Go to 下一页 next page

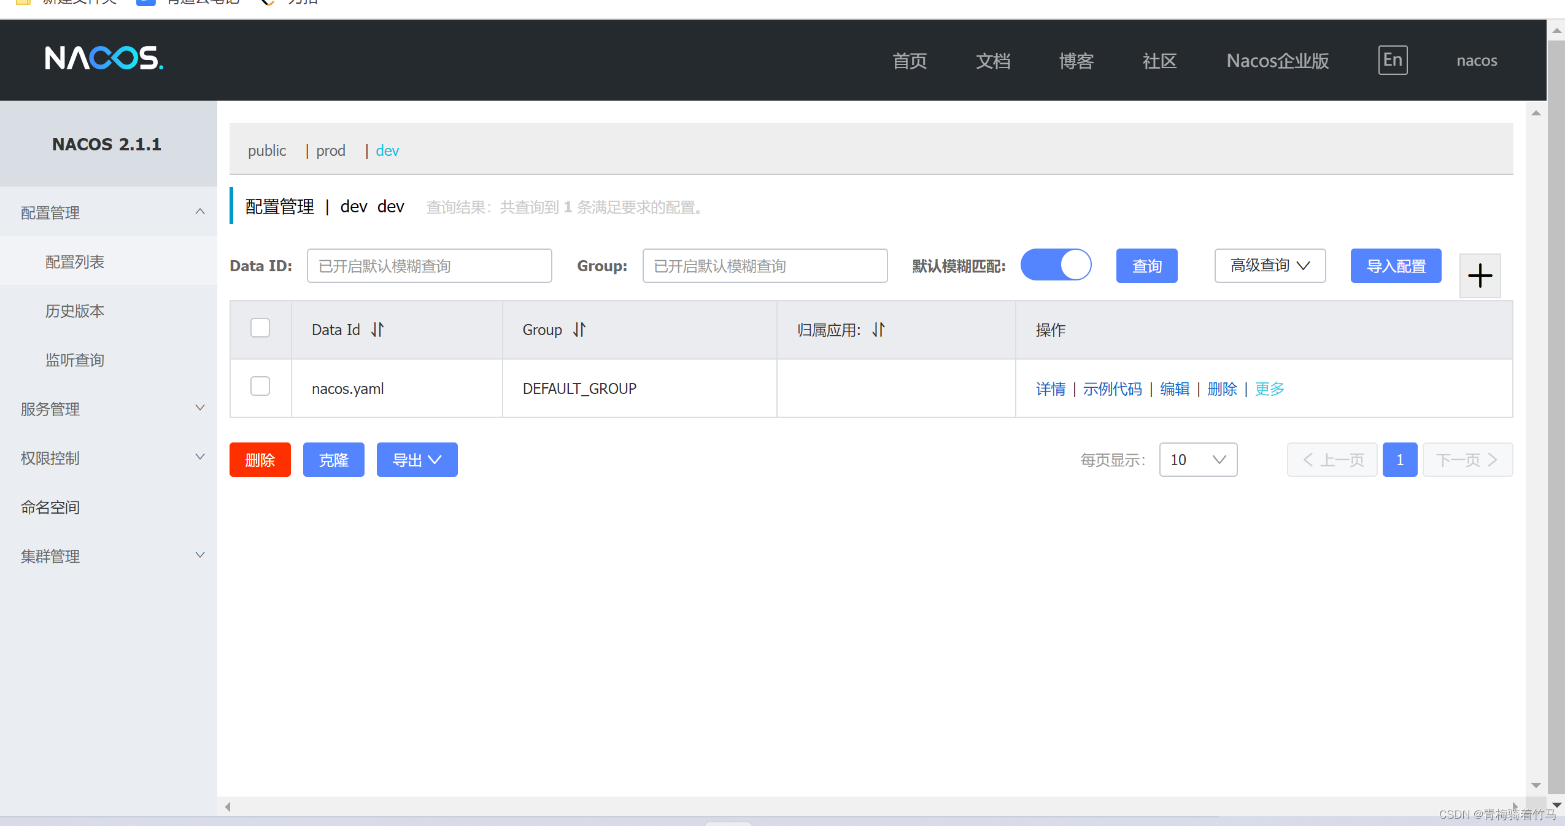(x=1467, y=460)
